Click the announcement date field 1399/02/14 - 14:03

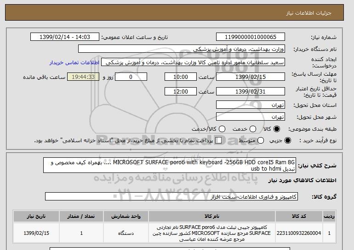65,37
